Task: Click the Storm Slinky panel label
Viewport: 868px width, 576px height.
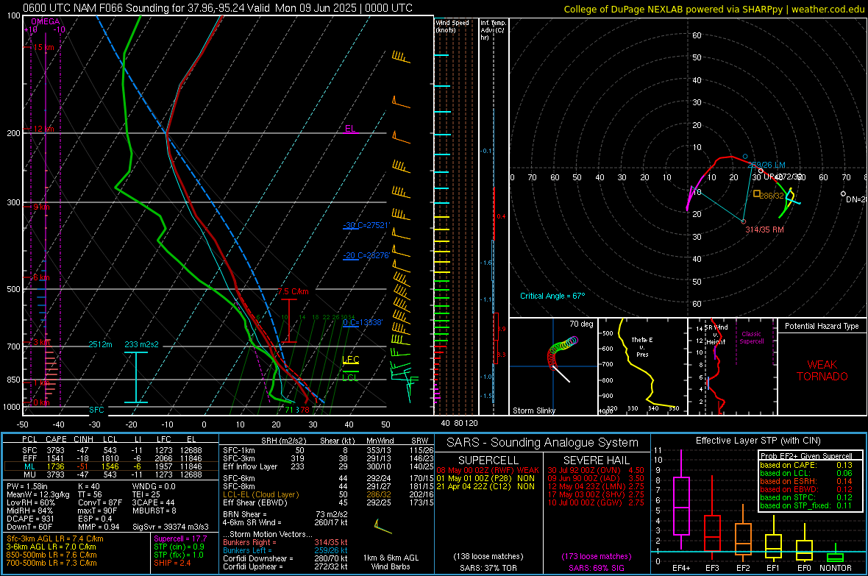Action: tap(533, 410)
